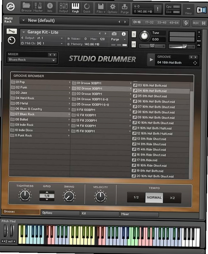Set tempo to NORMAL
The height and width of the screenshot is (254, 208).
pos(154,197)
